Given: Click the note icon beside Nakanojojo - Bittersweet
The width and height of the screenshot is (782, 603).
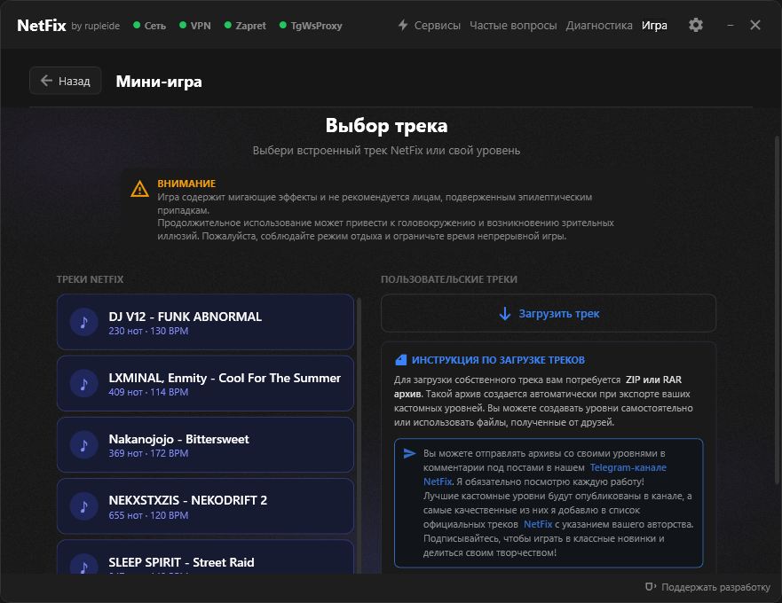Looking at the screenshot, I should [83, 445].
